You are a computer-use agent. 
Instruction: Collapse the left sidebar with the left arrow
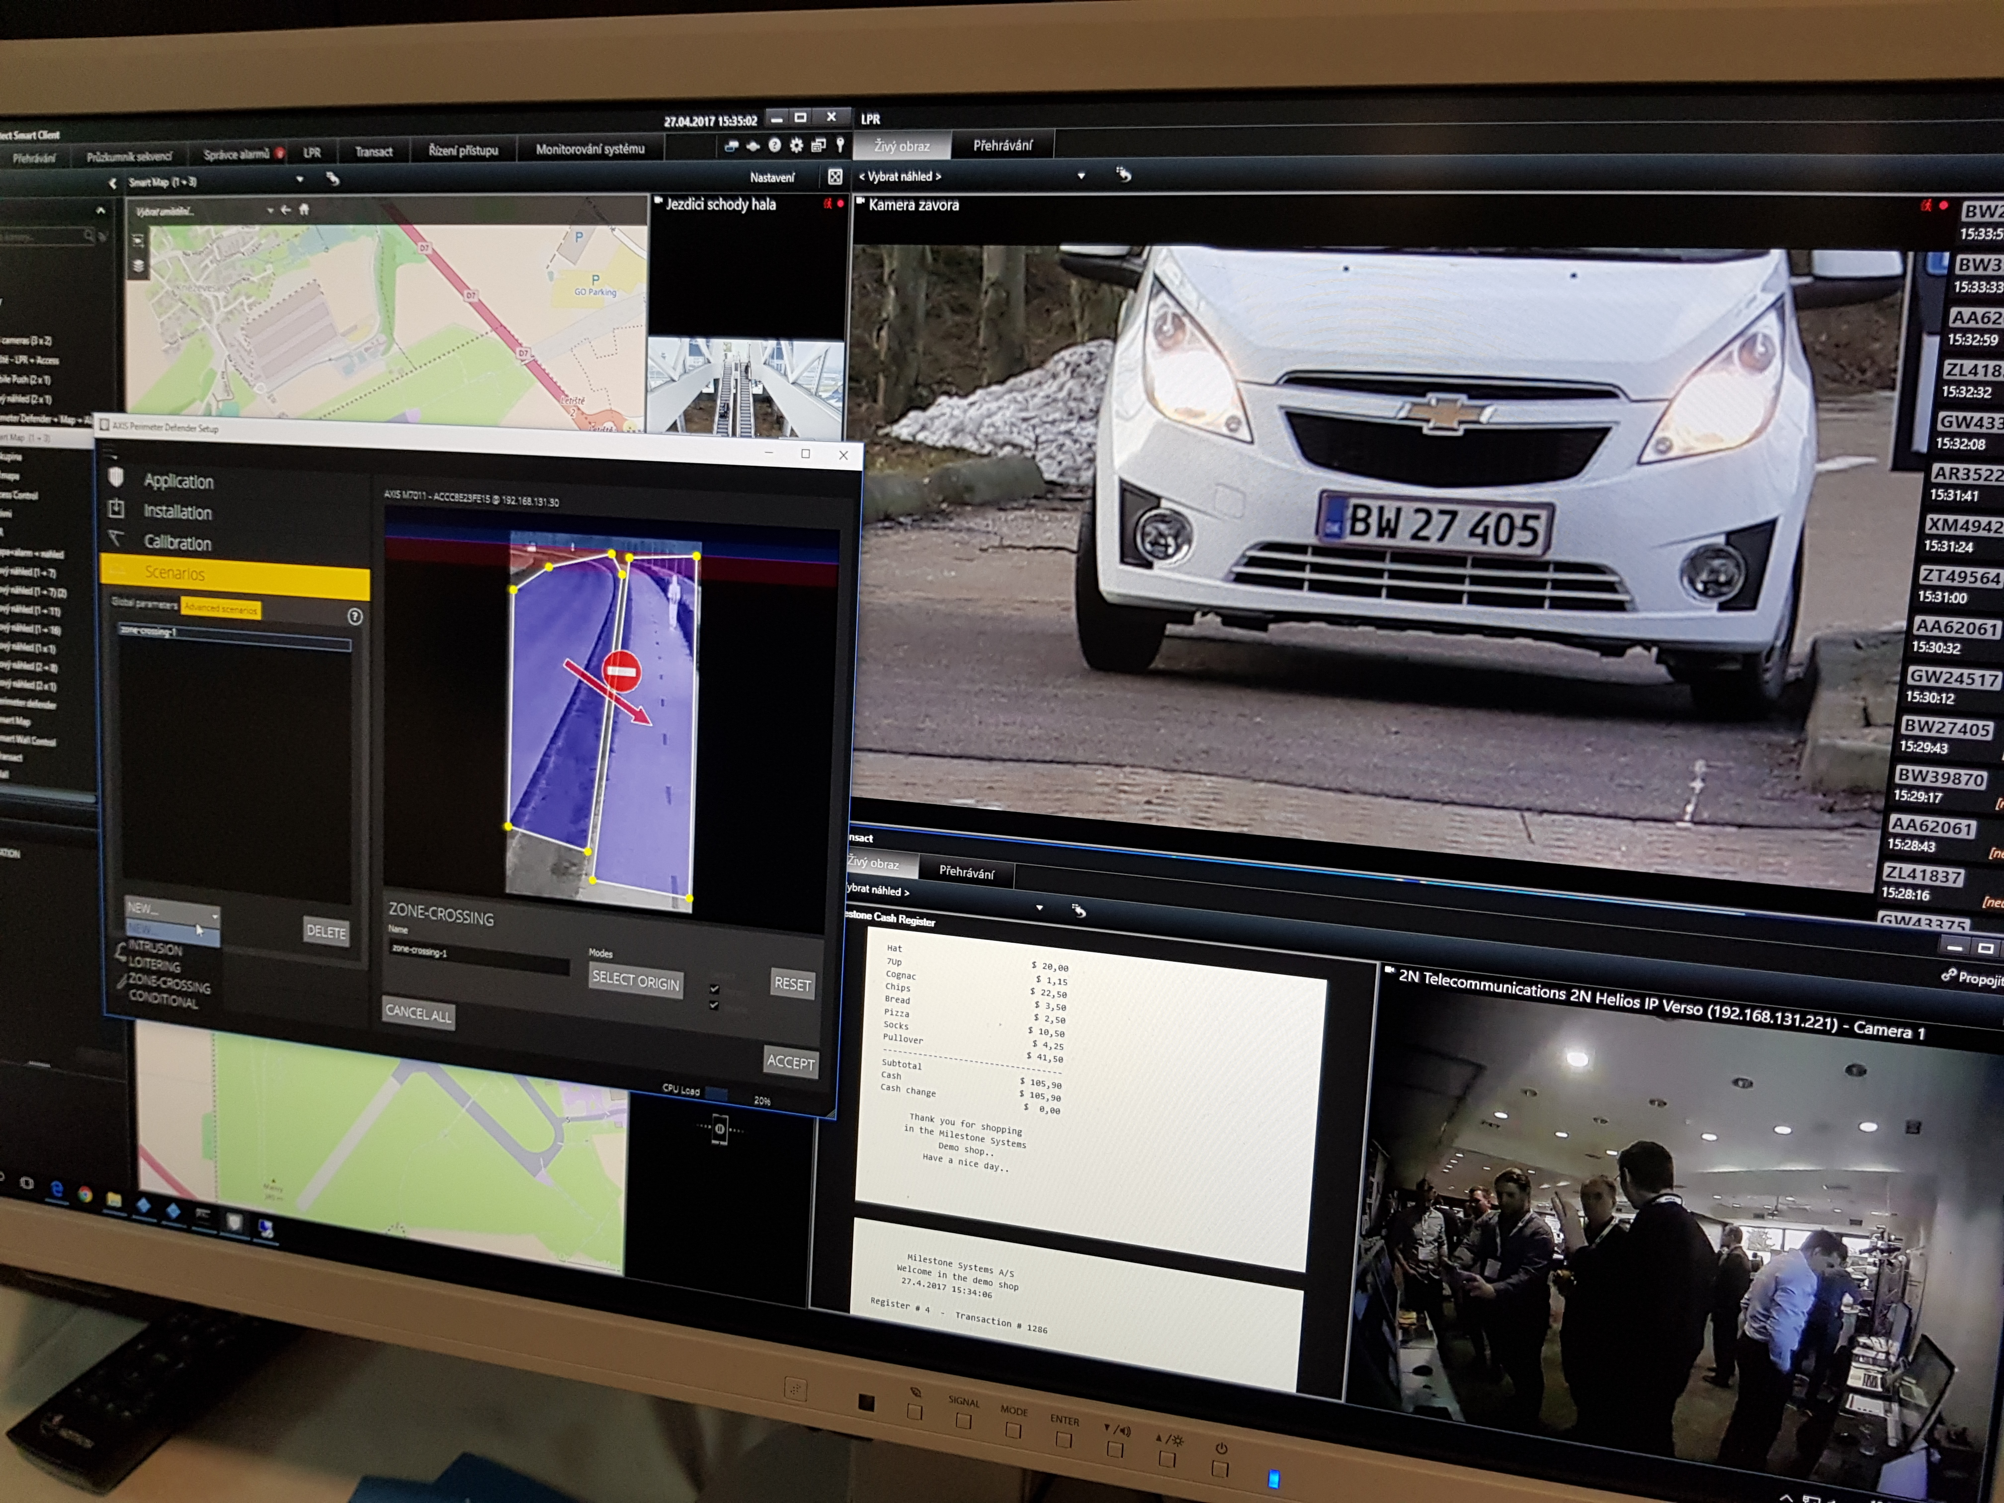112,183
